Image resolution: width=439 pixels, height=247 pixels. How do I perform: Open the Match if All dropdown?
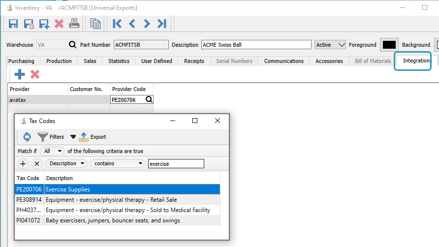(52, 151)
